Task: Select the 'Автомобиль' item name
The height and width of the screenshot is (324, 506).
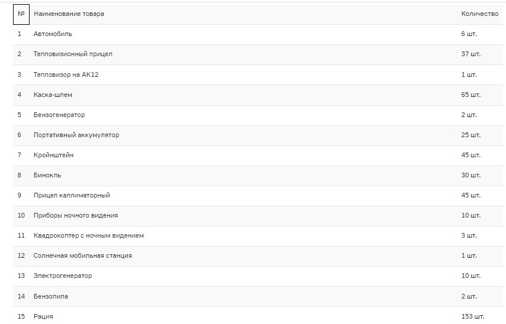Action: pos(53,34)
